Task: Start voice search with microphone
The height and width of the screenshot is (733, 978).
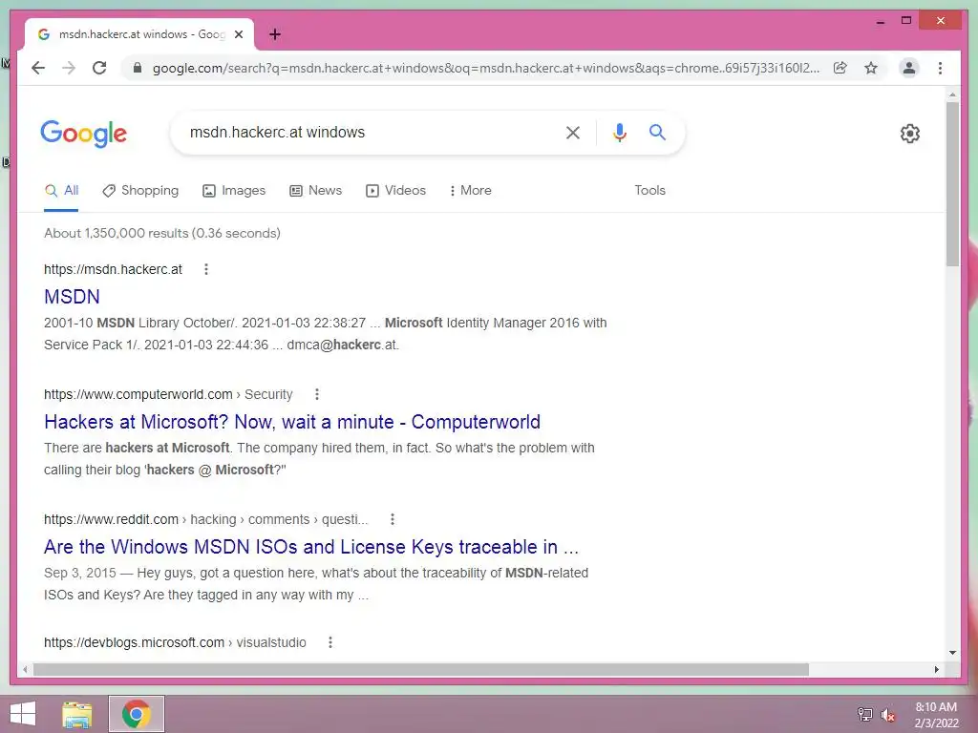Action: click(x=619, y=133)
